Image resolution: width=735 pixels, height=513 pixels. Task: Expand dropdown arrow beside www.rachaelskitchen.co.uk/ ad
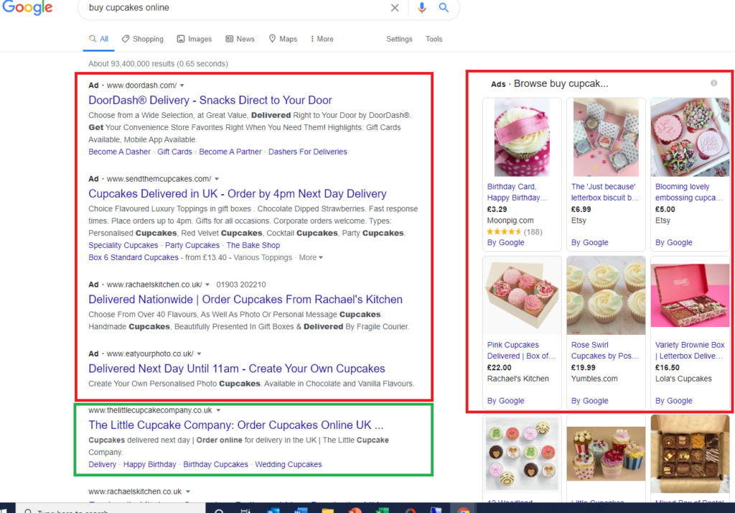(x=207, y=285)
